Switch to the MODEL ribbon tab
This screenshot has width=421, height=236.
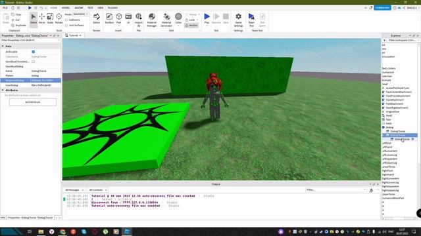(66, 8)
